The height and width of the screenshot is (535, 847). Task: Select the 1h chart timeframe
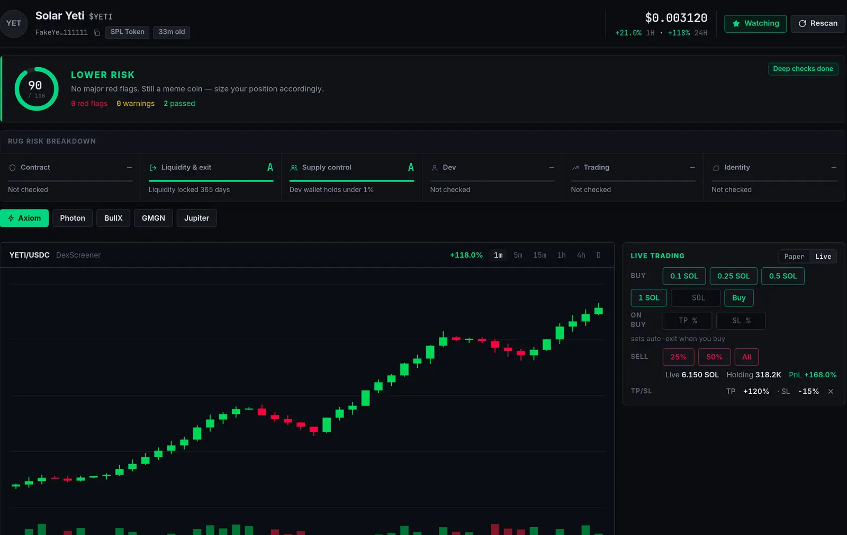coord(561,255)
